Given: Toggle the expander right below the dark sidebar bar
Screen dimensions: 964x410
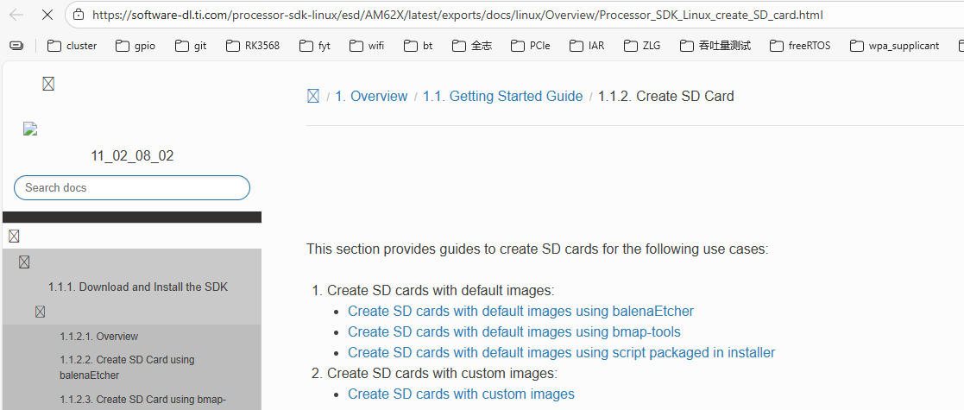Looking at the screenshot, I should click(x=14, y=236).
